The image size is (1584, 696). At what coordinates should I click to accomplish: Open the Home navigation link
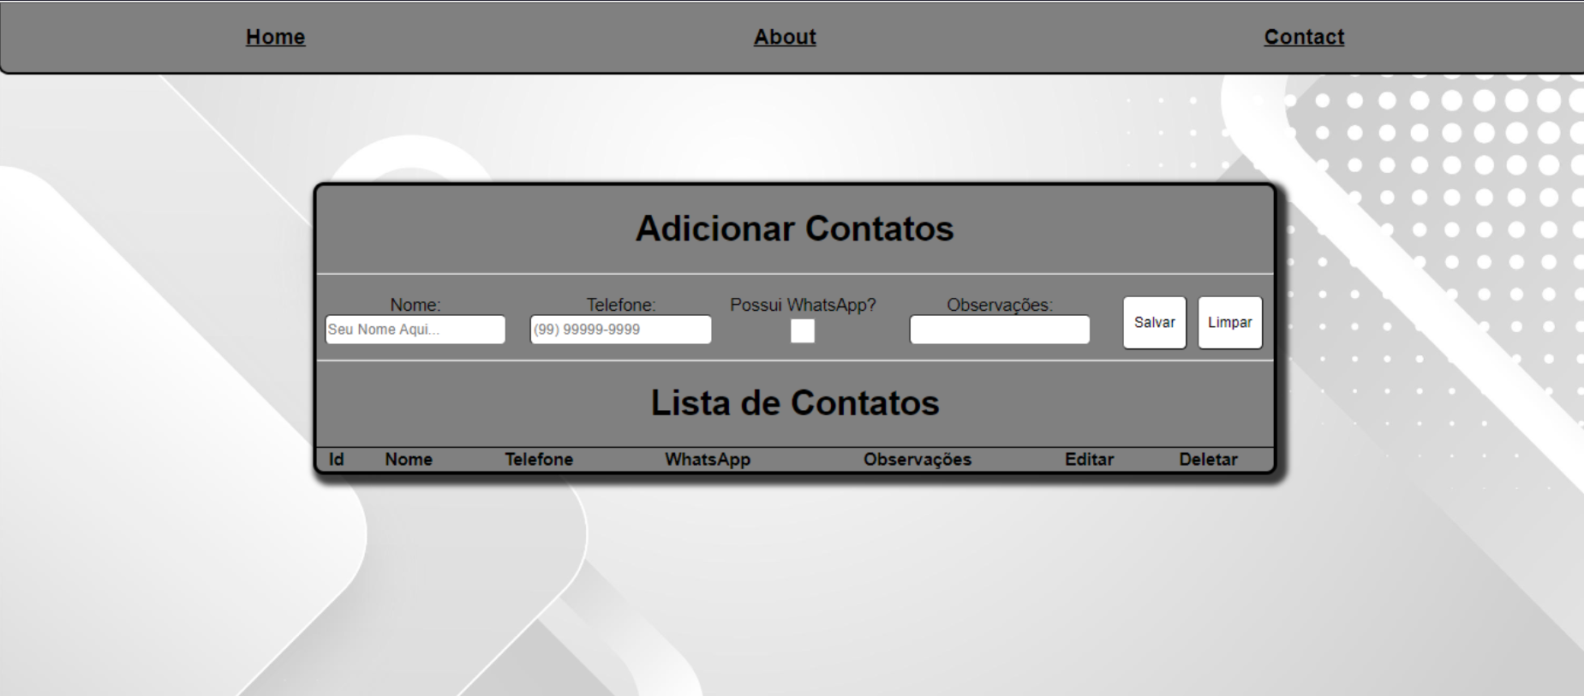(x=275, y=37)
